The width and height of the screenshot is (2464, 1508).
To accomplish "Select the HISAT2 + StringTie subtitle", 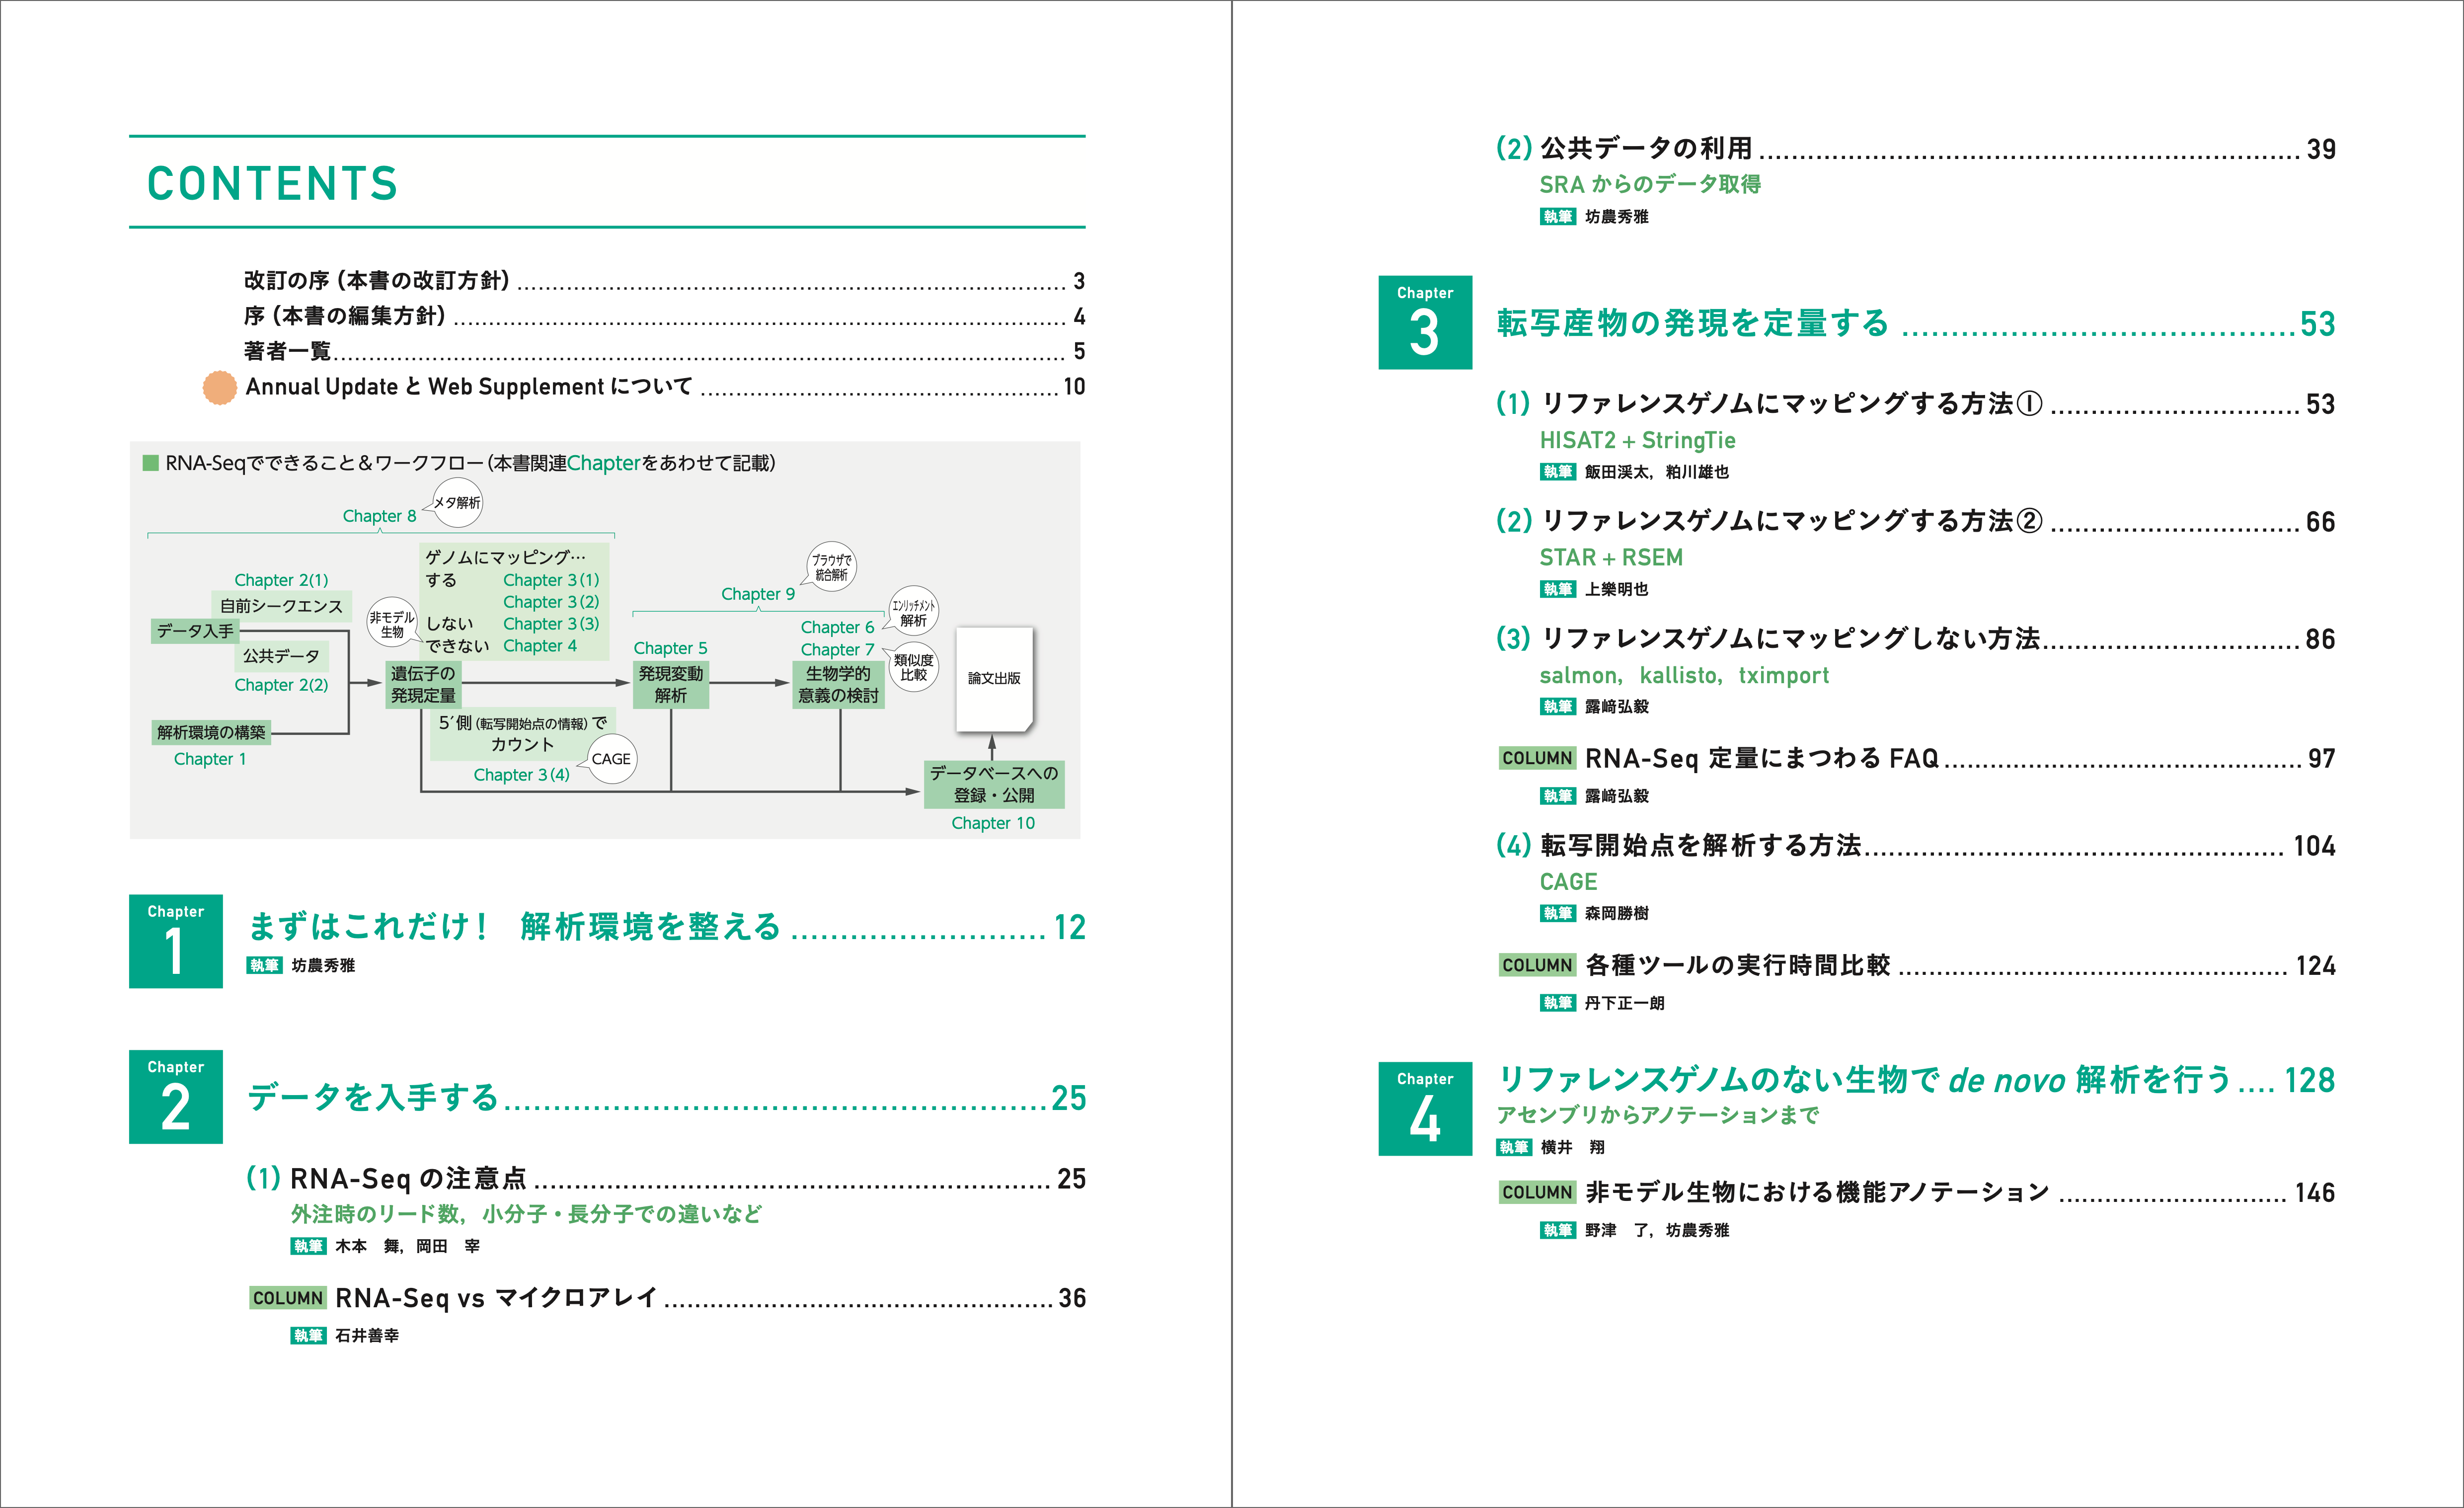I will click(x=1637, y=440).
